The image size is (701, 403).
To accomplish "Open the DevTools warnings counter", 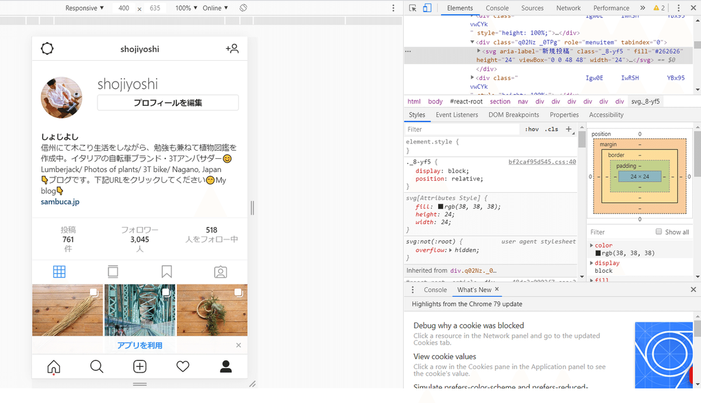I will tap(659, 8).
